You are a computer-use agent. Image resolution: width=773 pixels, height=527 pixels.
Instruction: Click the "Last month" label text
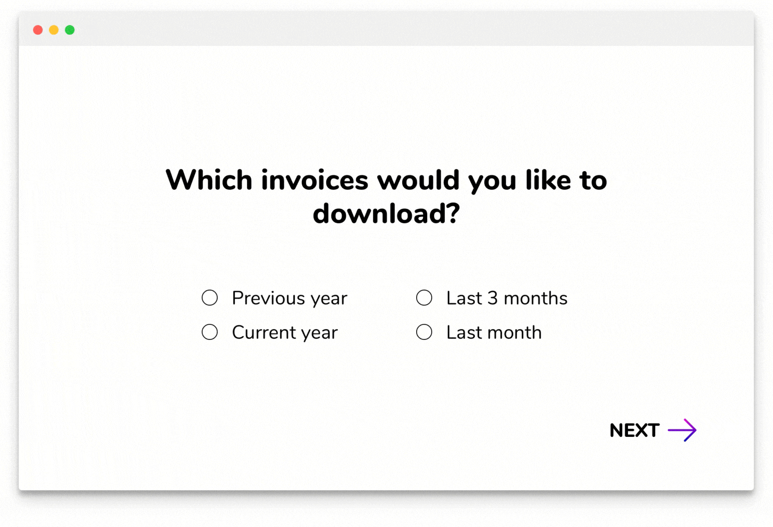(x=494, y=333)
